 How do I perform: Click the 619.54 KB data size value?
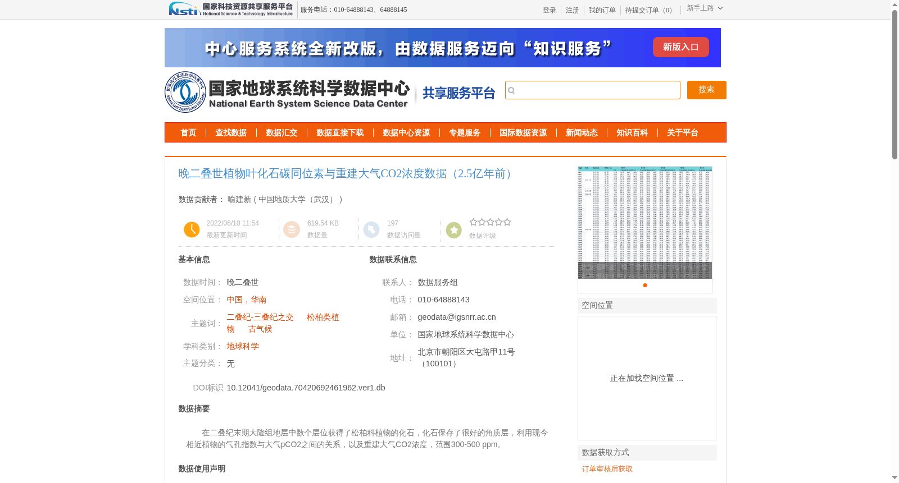(x=323, y=223)
